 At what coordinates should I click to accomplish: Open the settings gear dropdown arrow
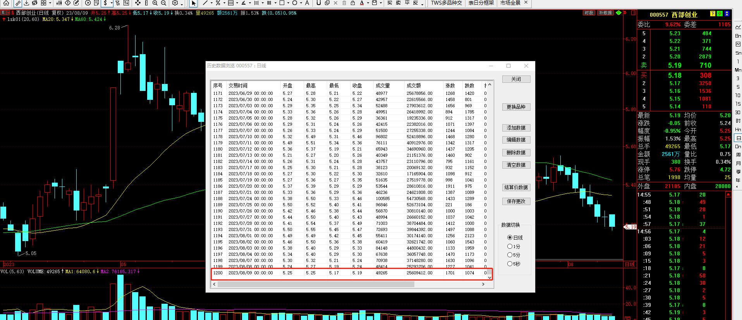click(183, 3)
